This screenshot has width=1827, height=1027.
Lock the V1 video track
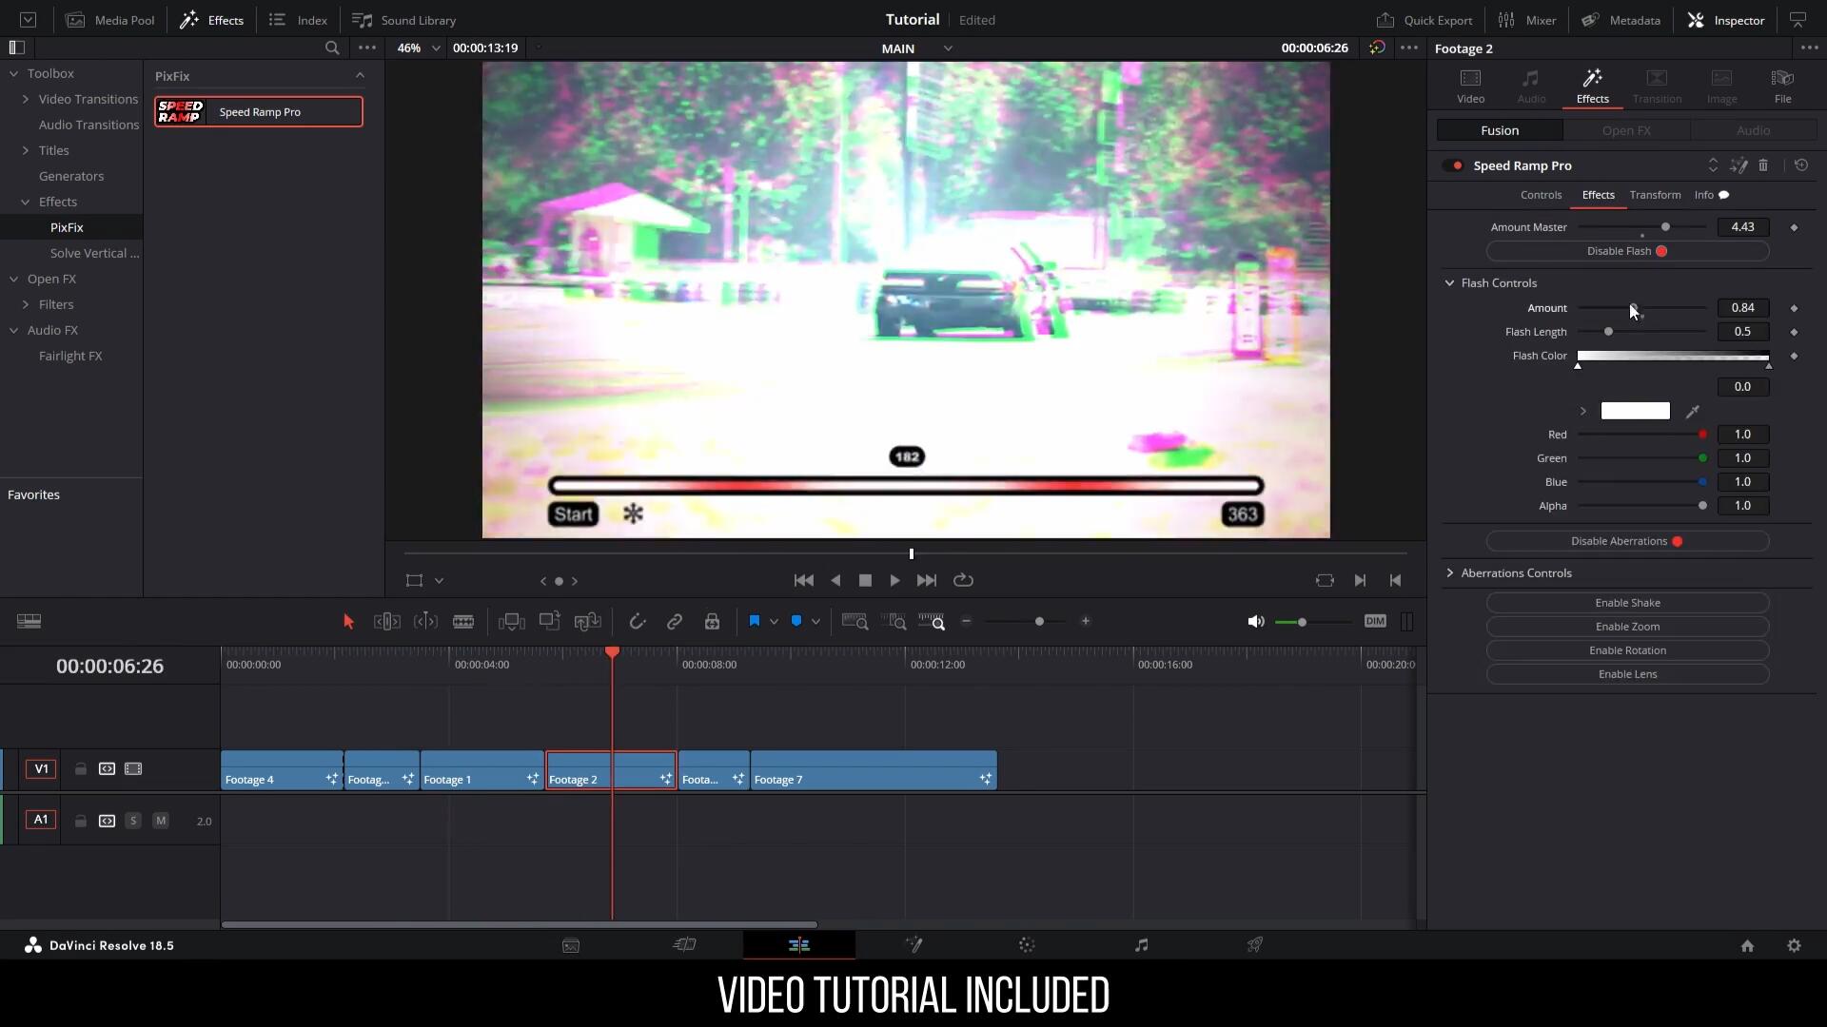point(81,769)
